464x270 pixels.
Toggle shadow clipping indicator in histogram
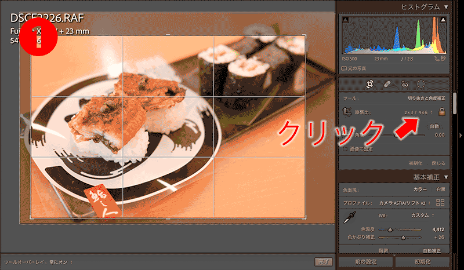pyautogui.click(x=345, y=20)
